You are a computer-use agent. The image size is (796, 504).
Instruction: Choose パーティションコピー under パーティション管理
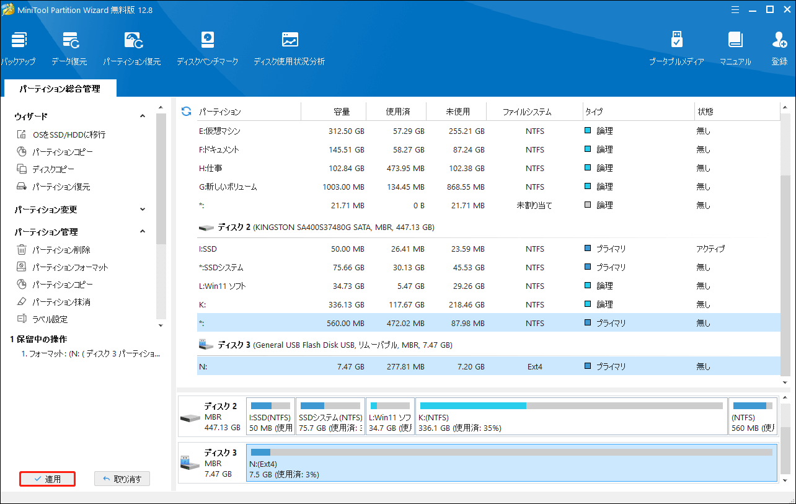[55, 285]
